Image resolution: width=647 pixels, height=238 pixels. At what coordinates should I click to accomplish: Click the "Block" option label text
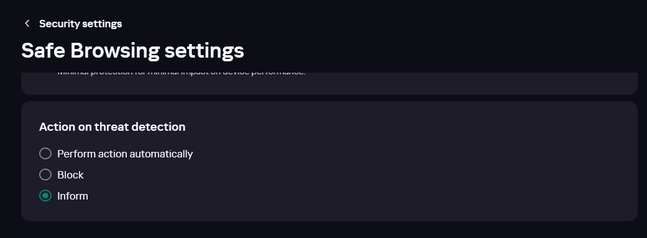click(71, 175)
